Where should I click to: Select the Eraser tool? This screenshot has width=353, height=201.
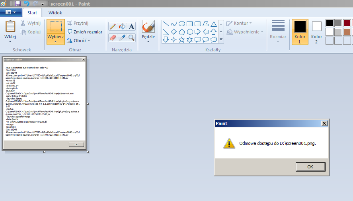[x=113, y=37]
